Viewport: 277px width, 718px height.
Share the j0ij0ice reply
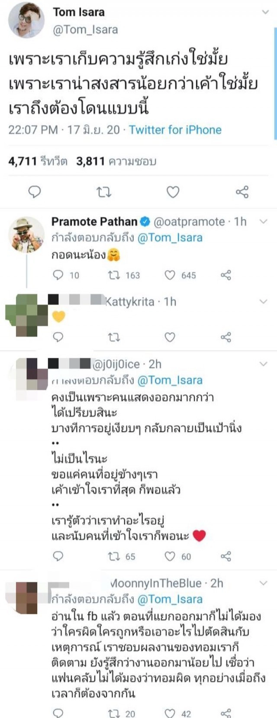(226, 556)
